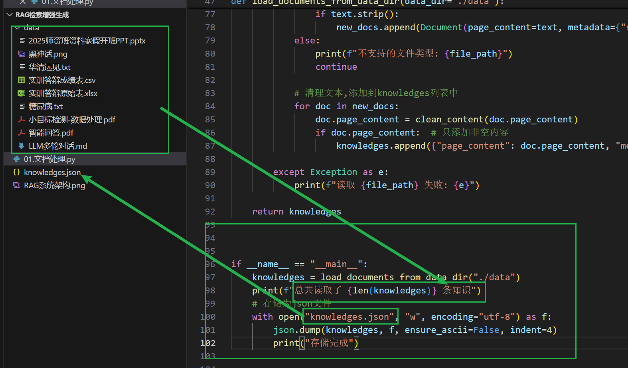Click the icon beside 2025师资班资料寒假开班PPT.pptx

pyautogui.click(x=22, y=41)
